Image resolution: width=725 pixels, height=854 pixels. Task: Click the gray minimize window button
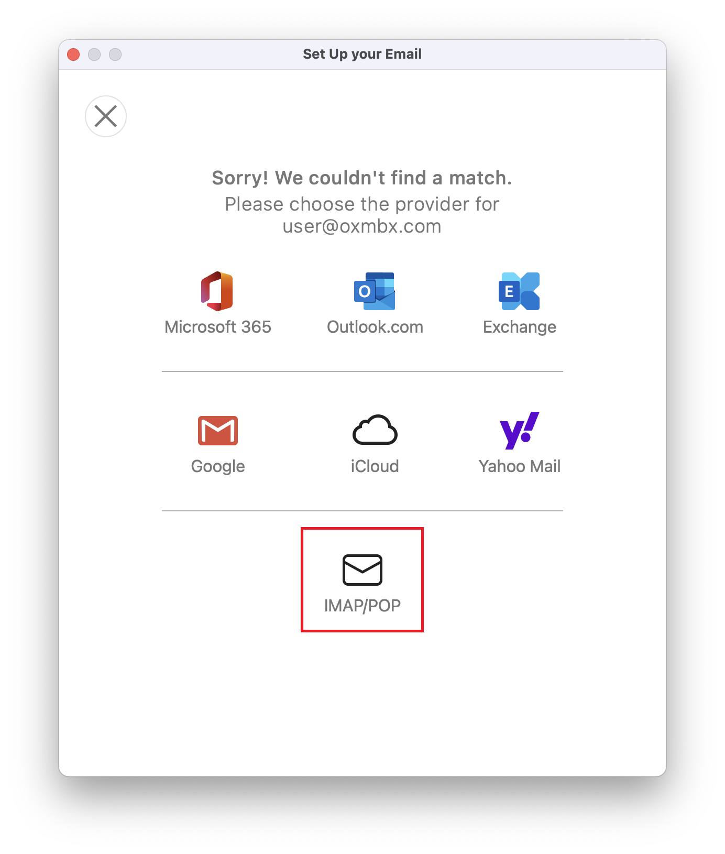click(94, 54)
